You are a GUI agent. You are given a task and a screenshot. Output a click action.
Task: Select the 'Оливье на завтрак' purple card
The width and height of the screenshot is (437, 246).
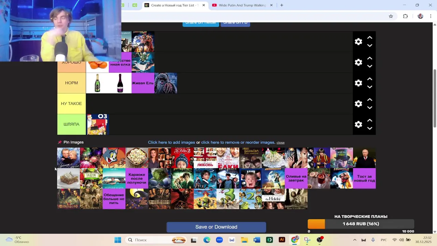tap(296, 178)
